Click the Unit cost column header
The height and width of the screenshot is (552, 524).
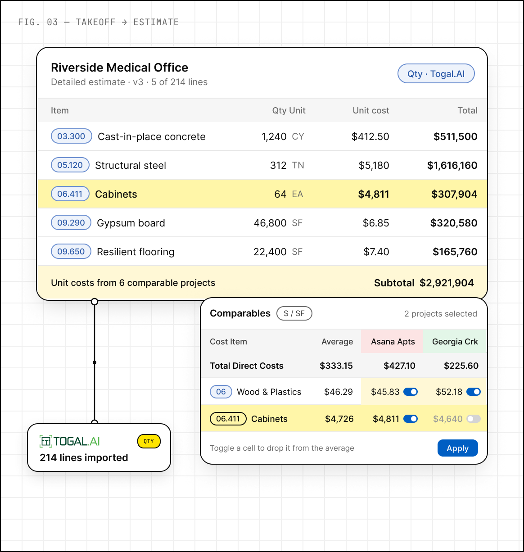(370, 110)
